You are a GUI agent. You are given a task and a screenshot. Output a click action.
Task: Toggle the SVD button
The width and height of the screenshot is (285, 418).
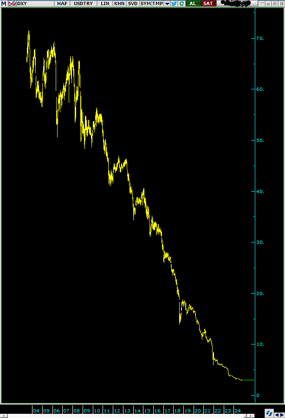(x=133, y=3)
